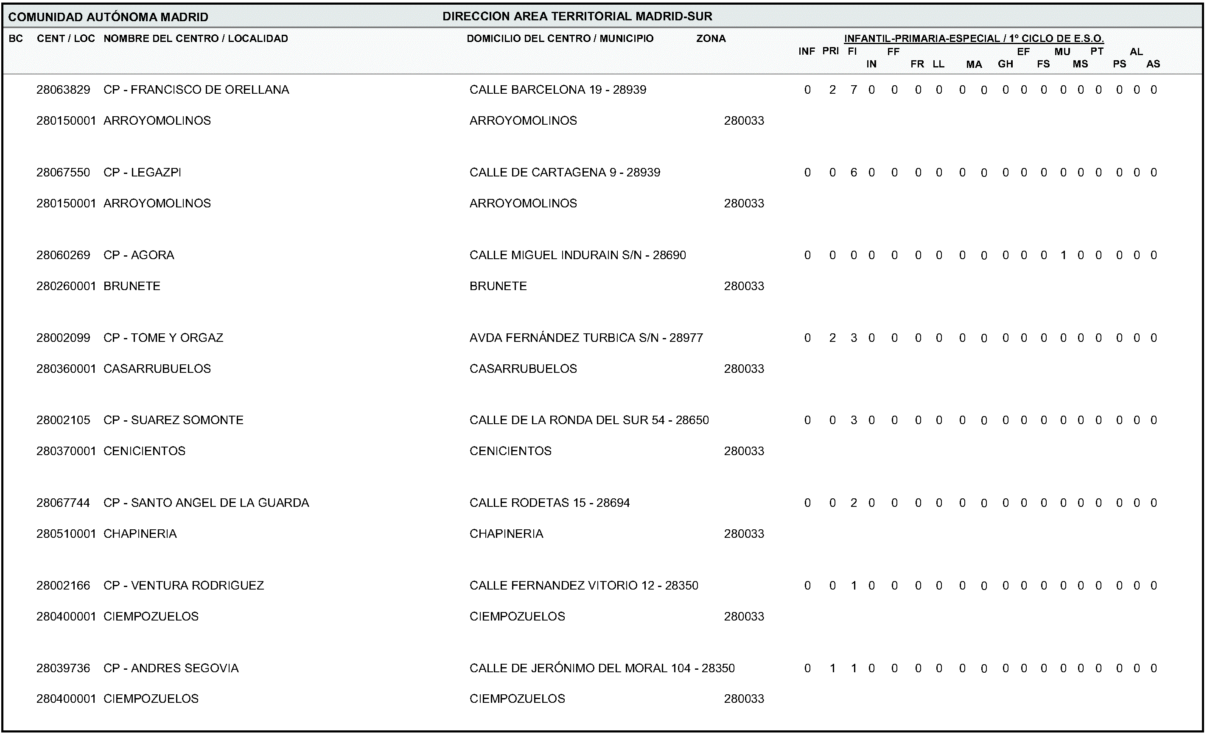Click the CENICIENTOS locality under code 280370001
The height and width of the screenshot is (738, 1210).
(144, 451)
